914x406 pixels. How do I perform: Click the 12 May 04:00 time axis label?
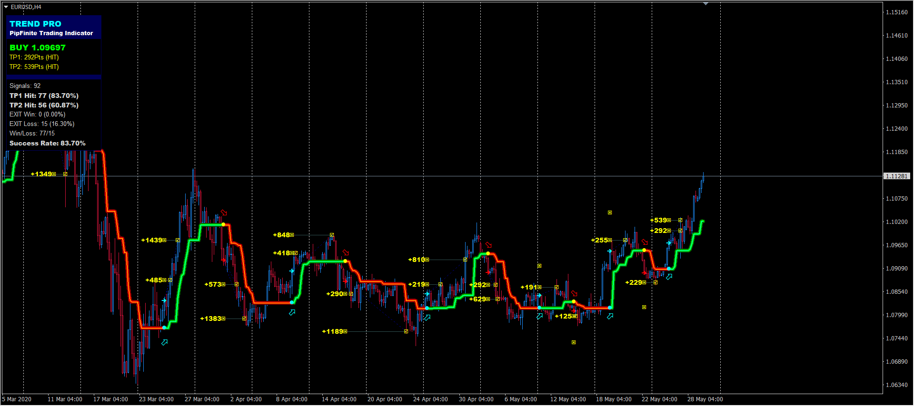568,399
